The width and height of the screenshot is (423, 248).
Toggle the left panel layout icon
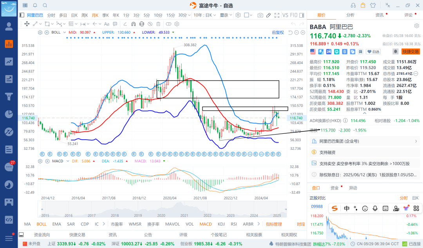click(x=22, y=15)
